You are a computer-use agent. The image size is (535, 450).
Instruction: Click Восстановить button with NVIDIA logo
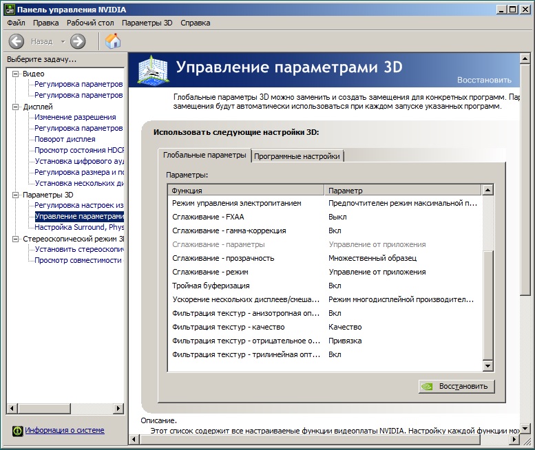(457, 386)
